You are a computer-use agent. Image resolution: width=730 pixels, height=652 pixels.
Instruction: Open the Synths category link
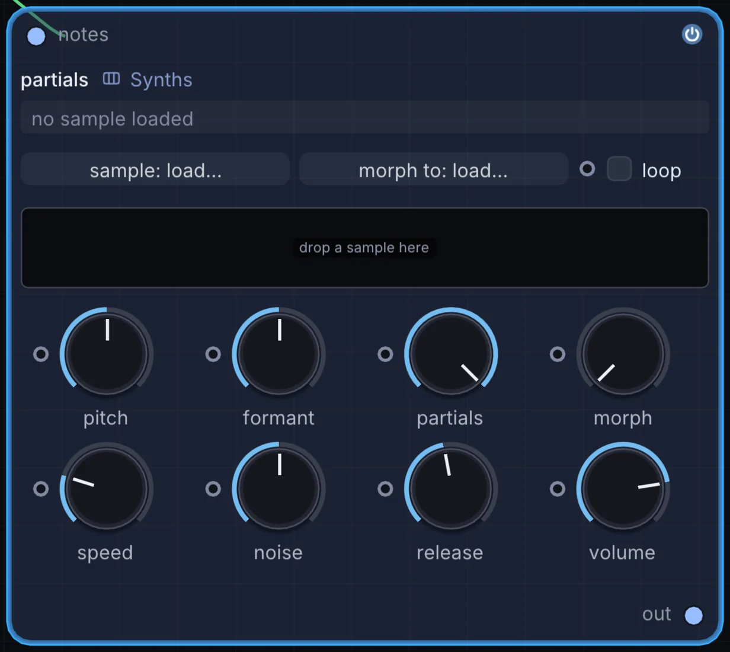pyautogui.click(x=161, y=79)
